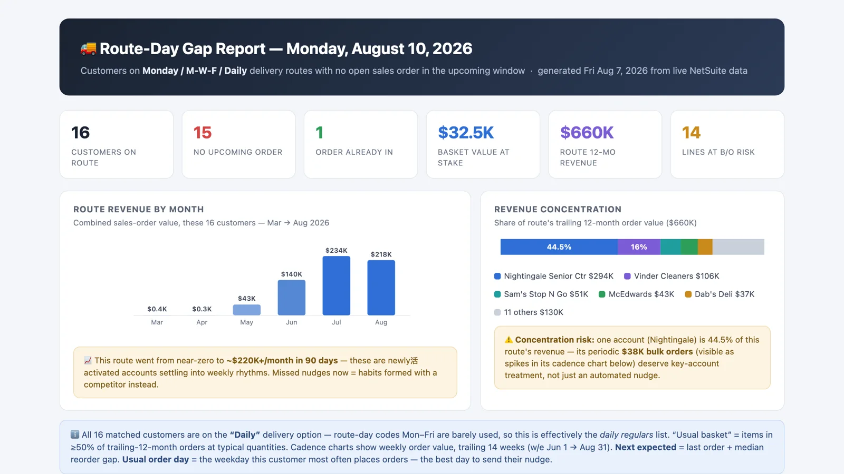Click the $0.3K April value label

(202, 309)
